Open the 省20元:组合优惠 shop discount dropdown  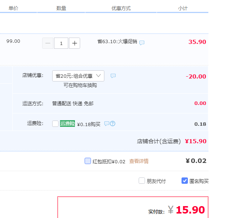click(78, 76)
